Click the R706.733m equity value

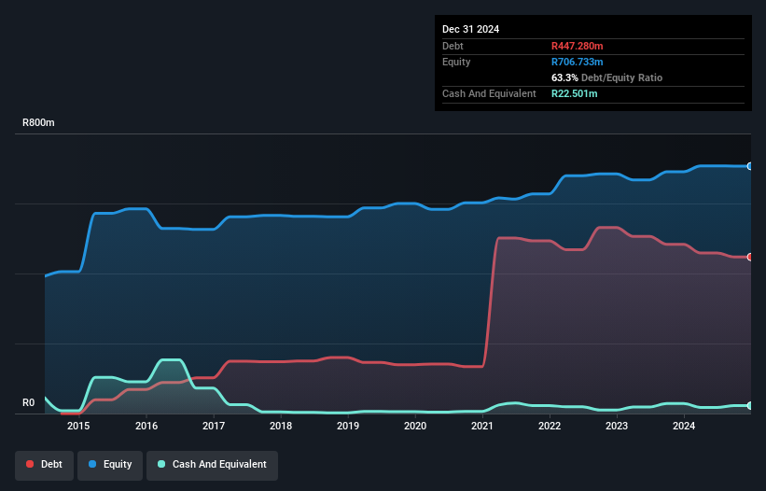(x=577, y=62)
